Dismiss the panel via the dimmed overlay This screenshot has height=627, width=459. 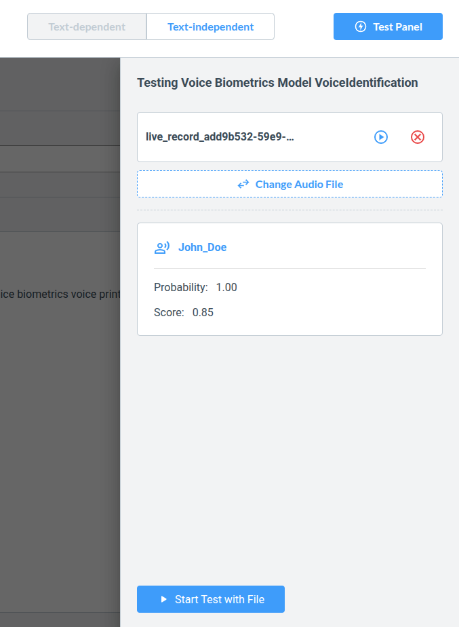[x=60, y=441]
